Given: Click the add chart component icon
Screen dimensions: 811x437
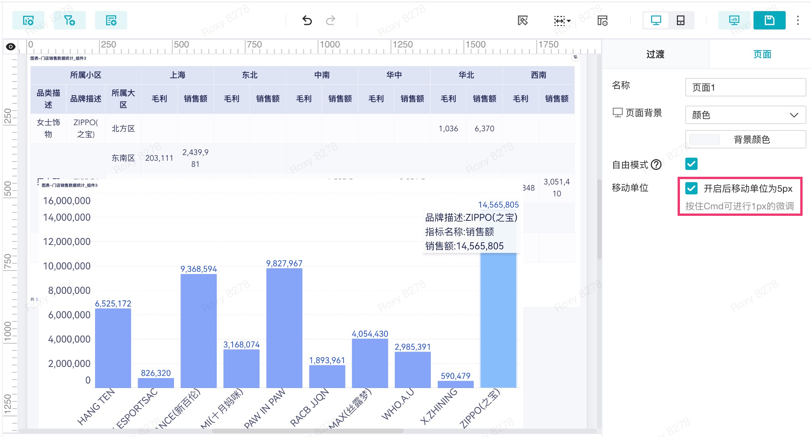Looking at the screenshot, I should [28, 20].
